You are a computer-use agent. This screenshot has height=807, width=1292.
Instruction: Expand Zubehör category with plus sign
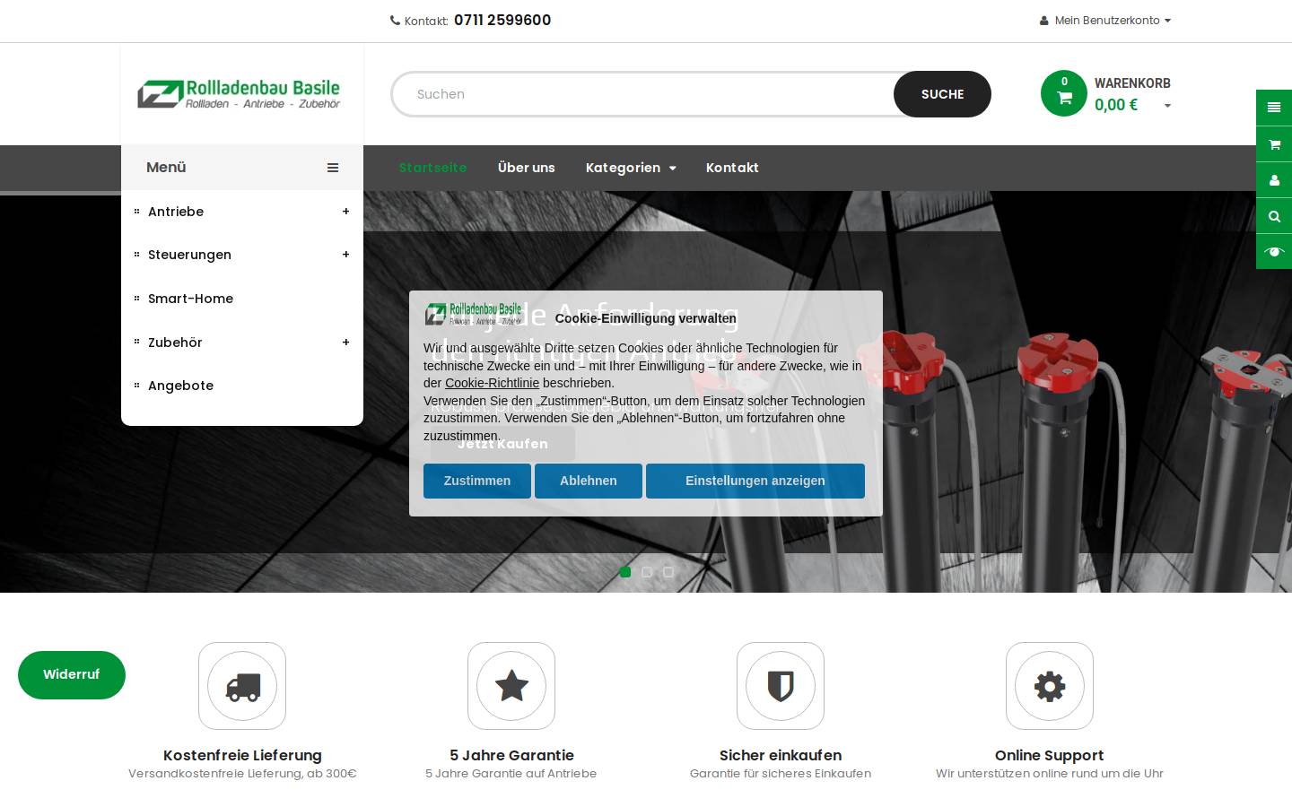click(345, 343)
